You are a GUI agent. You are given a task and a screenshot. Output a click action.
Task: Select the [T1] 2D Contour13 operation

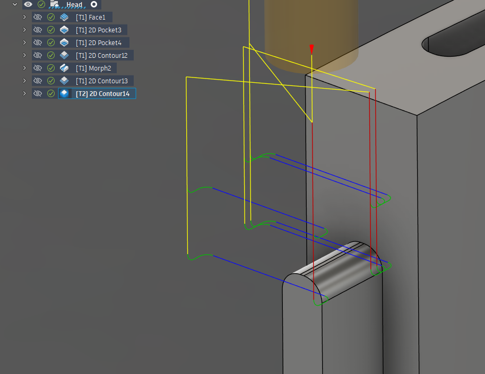click(x=102, y=81)
